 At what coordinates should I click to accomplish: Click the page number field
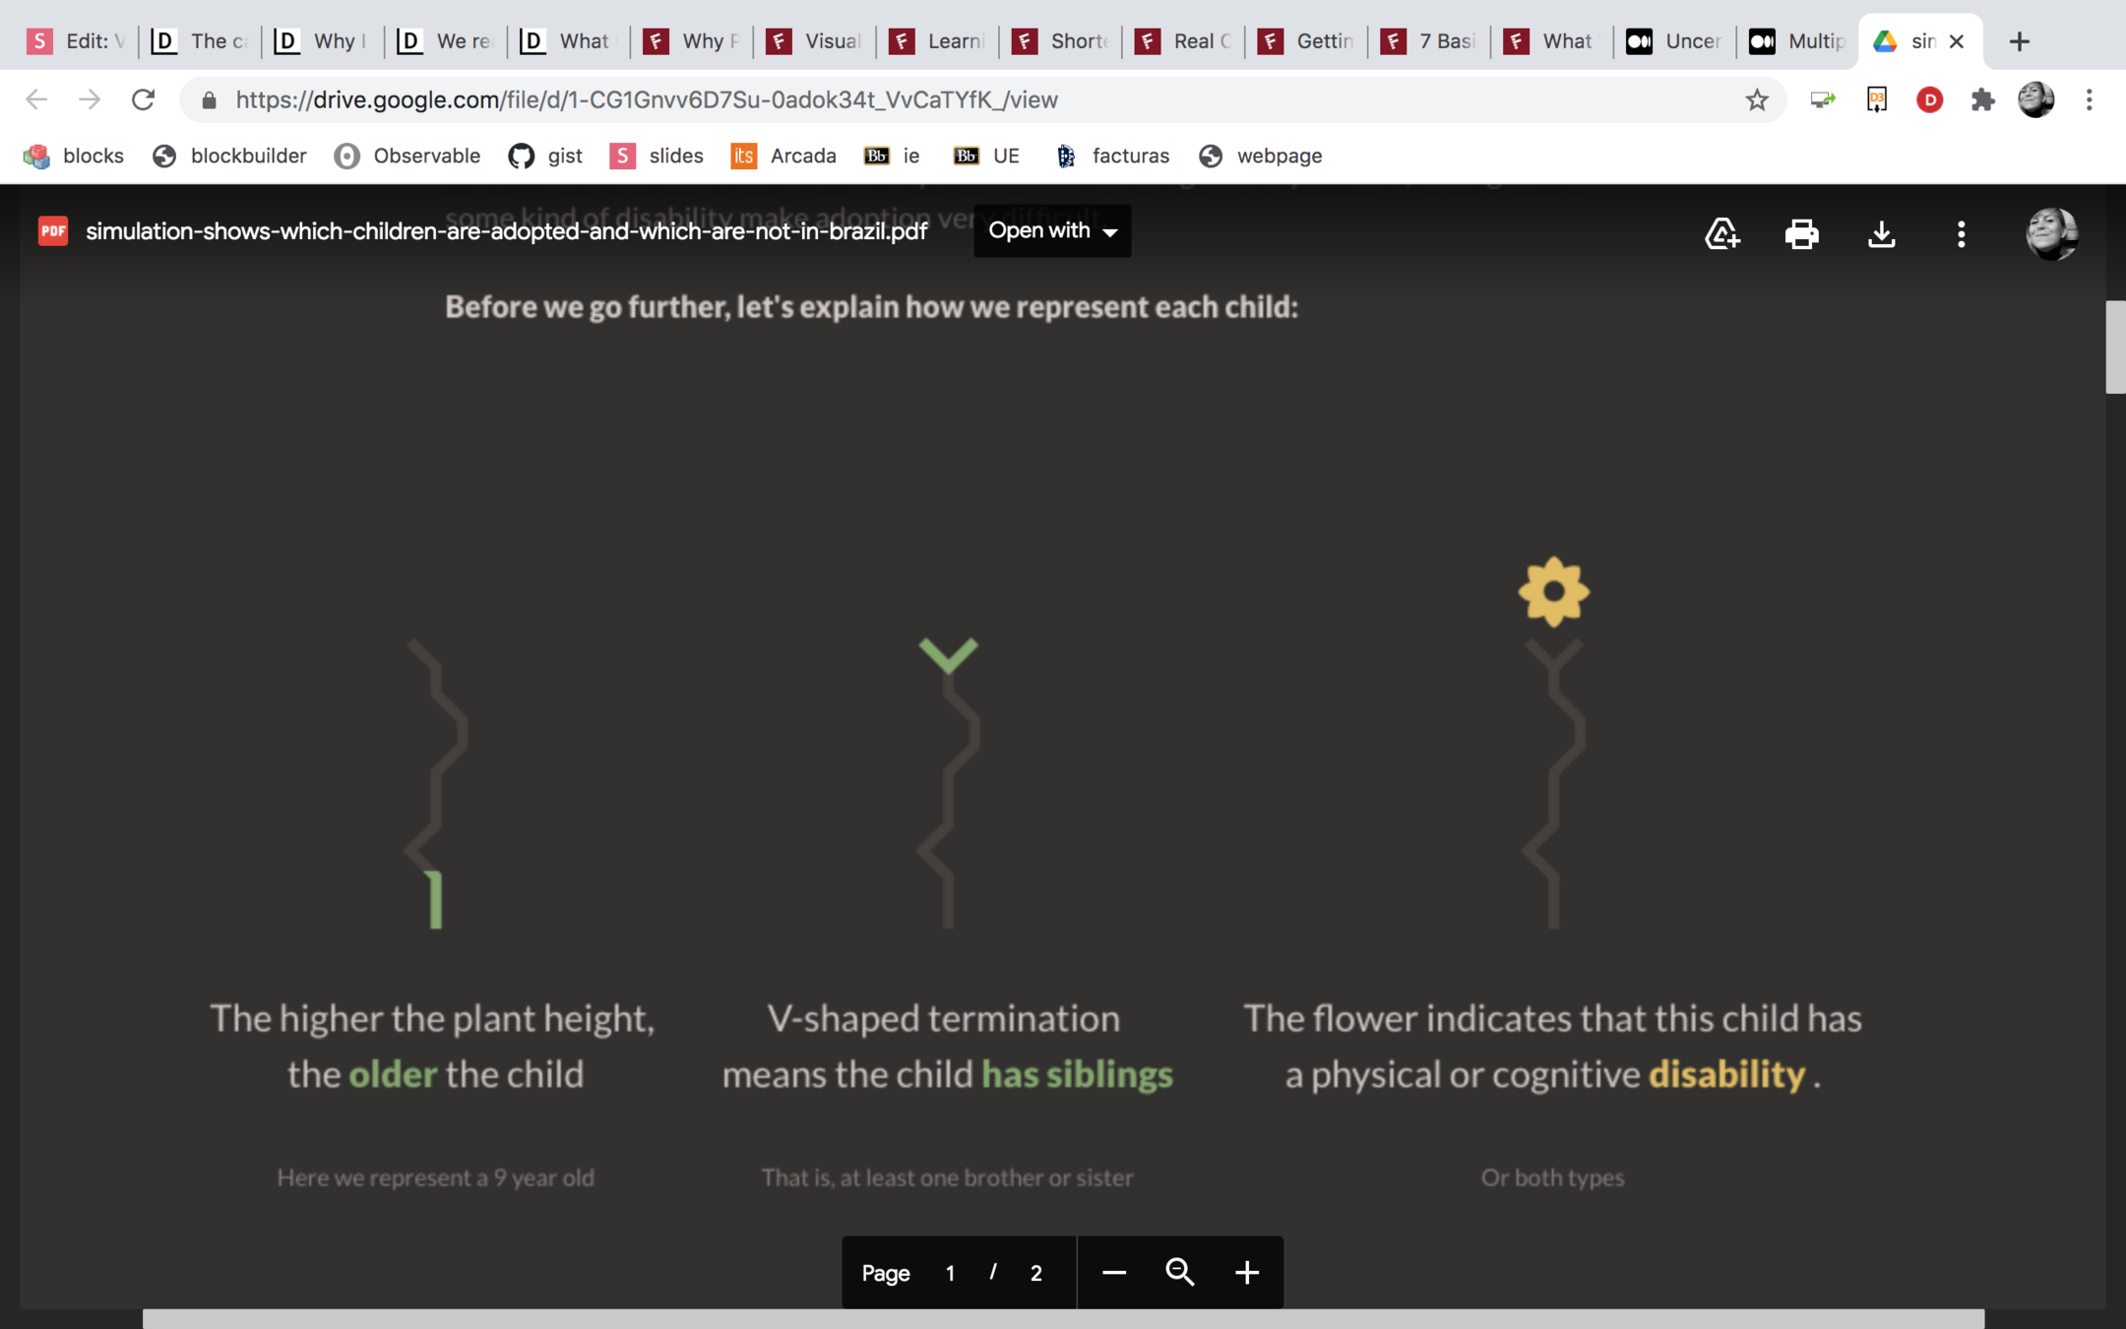(x=950, y=1273)
